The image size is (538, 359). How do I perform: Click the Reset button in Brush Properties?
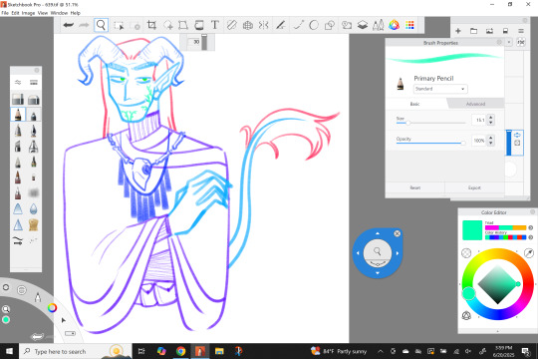(415, 187)
